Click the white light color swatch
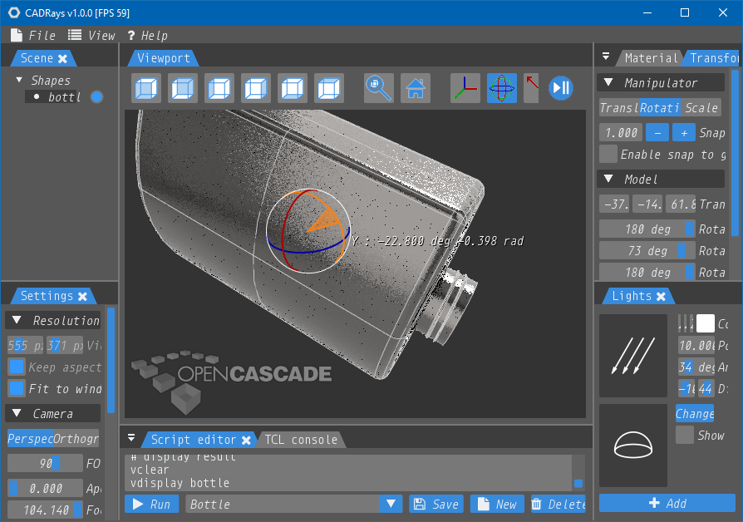The height and width of the screenshot is (522, 743). point(705,323)
